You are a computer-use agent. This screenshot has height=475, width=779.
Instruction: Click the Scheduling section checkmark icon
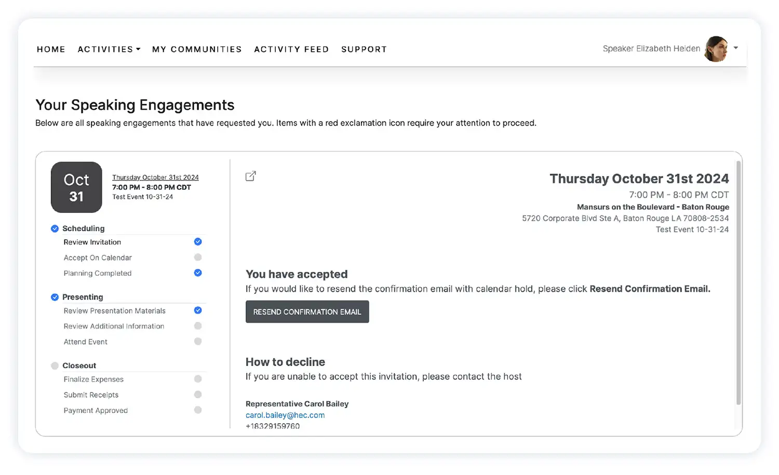(x=55, y=229)
